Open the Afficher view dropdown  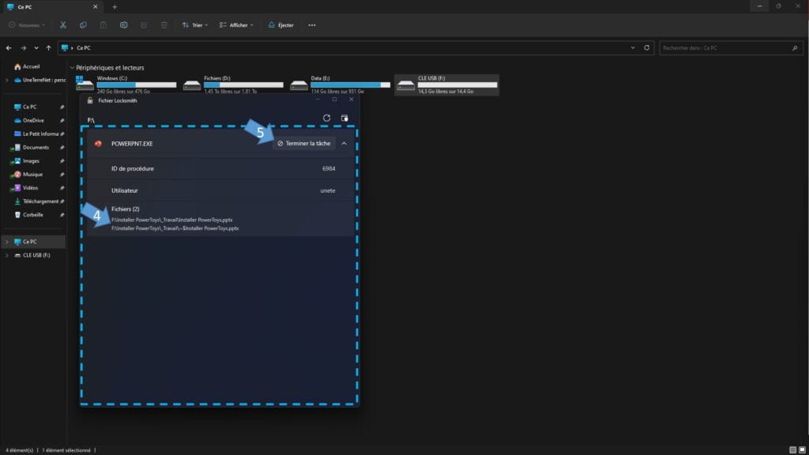click(236, 24)
